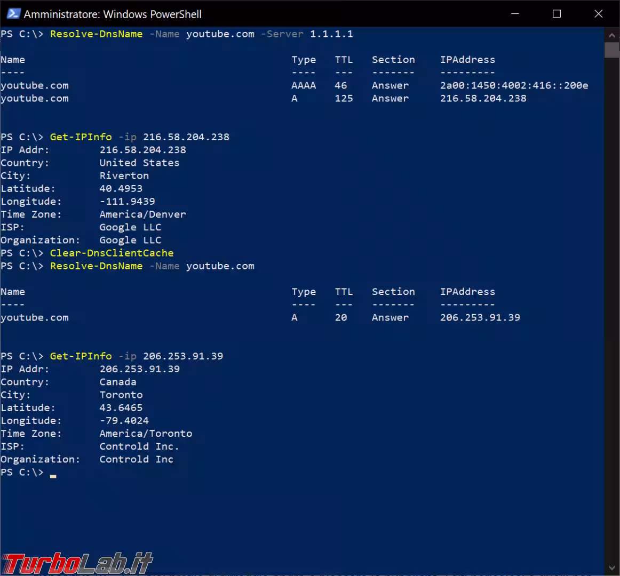
Task: Click the '-Server' parameter in first command
Action: click(x=282, y=34)
